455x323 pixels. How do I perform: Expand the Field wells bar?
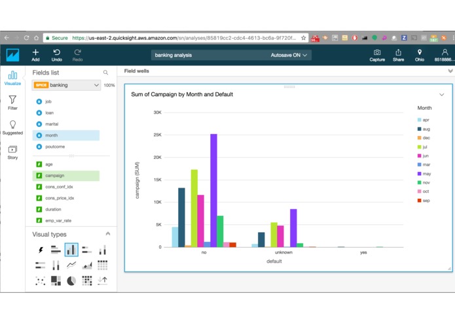tap(450, 71)
